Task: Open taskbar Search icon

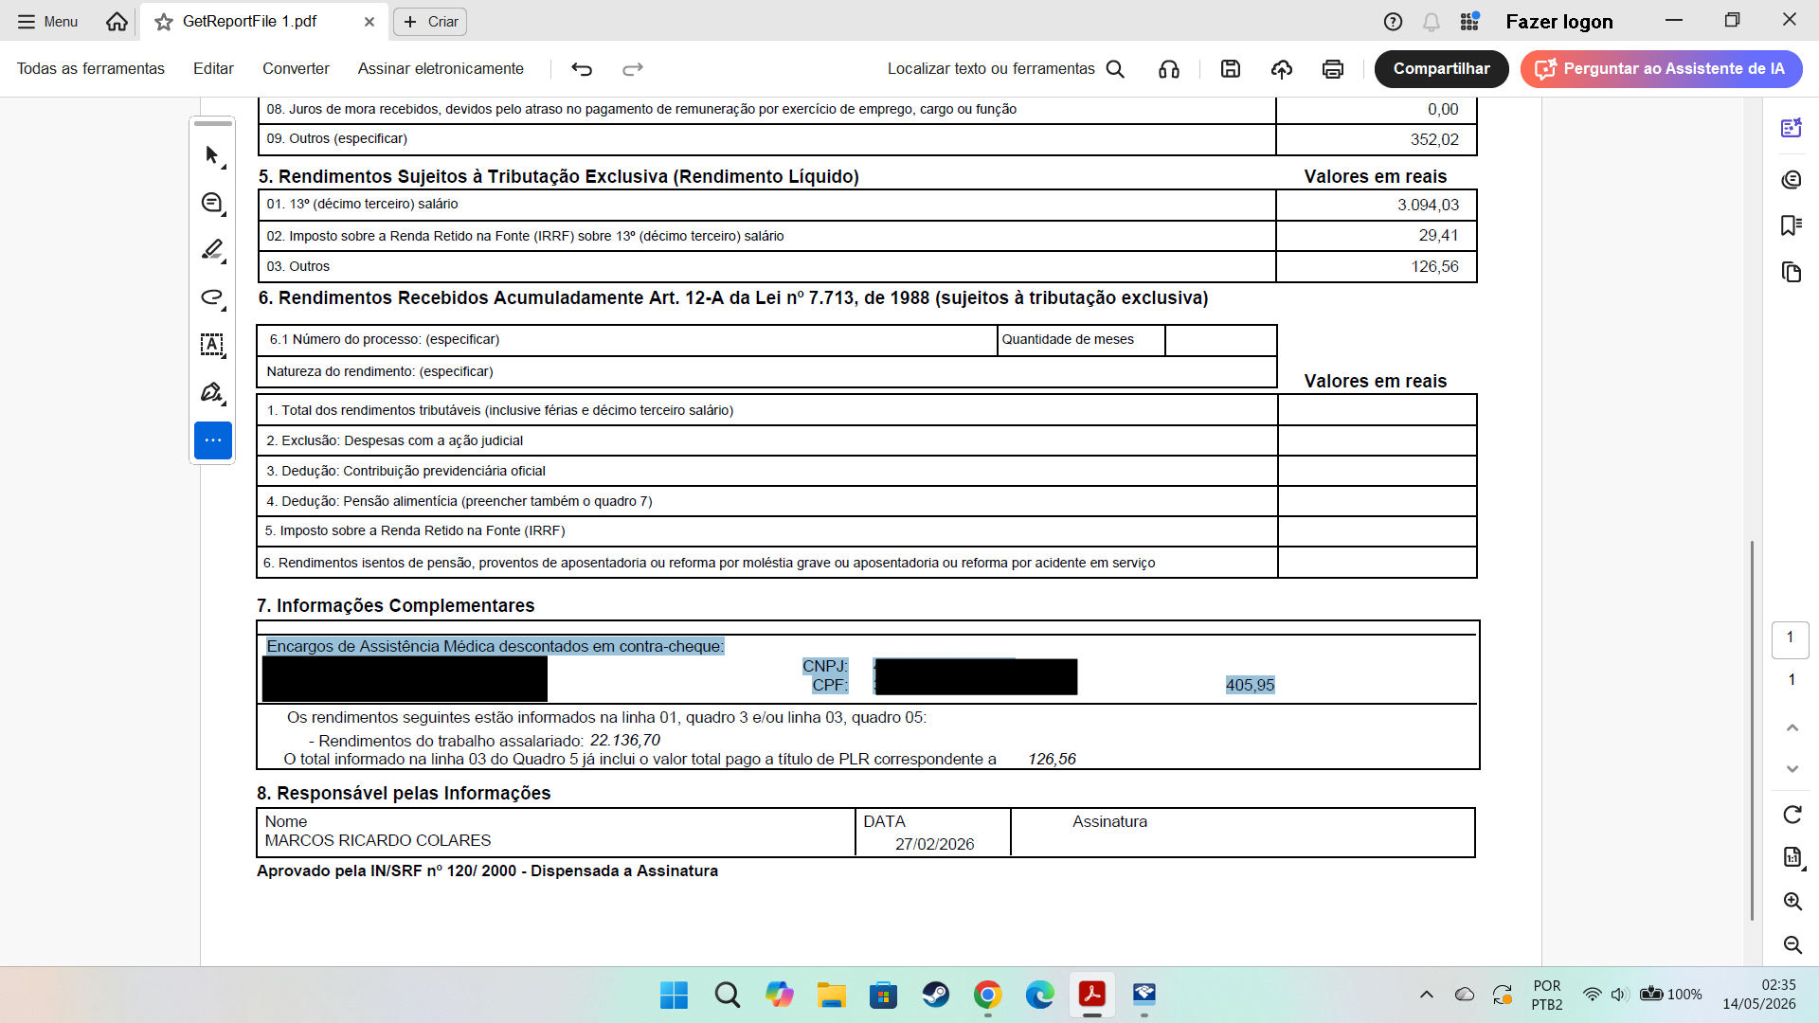Action: pyautogui.click(x=728, y=995)
